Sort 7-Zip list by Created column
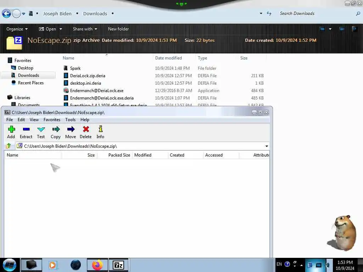The image size is (363, 272). click(x=186, y=155)
